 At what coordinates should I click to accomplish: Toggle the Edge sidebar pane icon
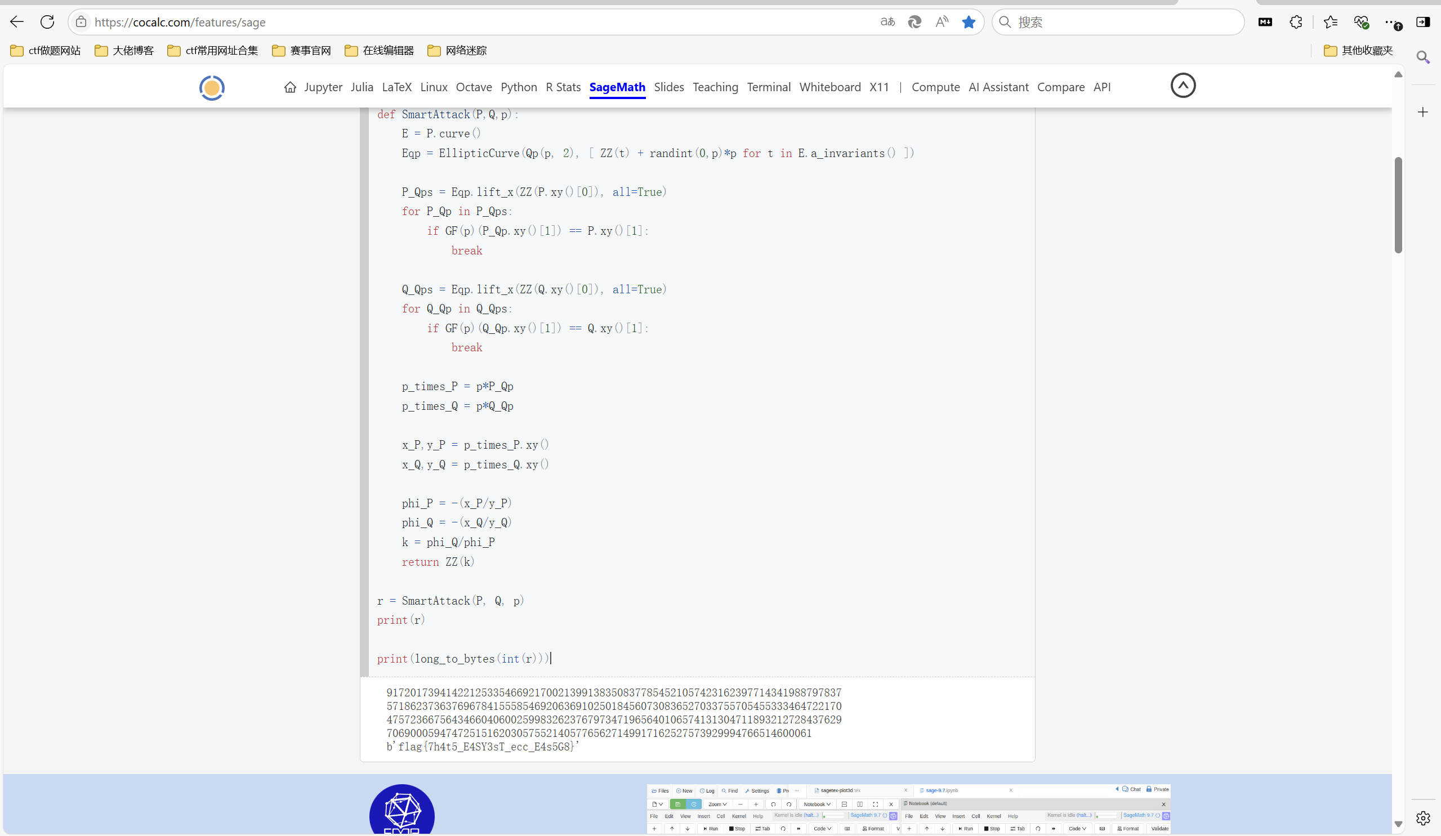tap(1423, 22)
